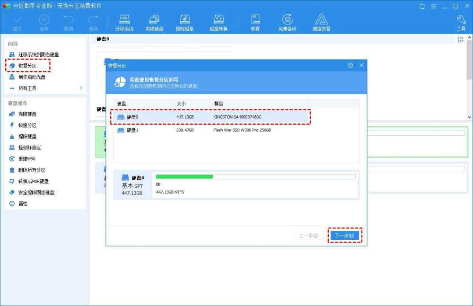This screenshot has height=306, width=473.
Task: Click the D: partition usage bar
Action: [255, 177]
